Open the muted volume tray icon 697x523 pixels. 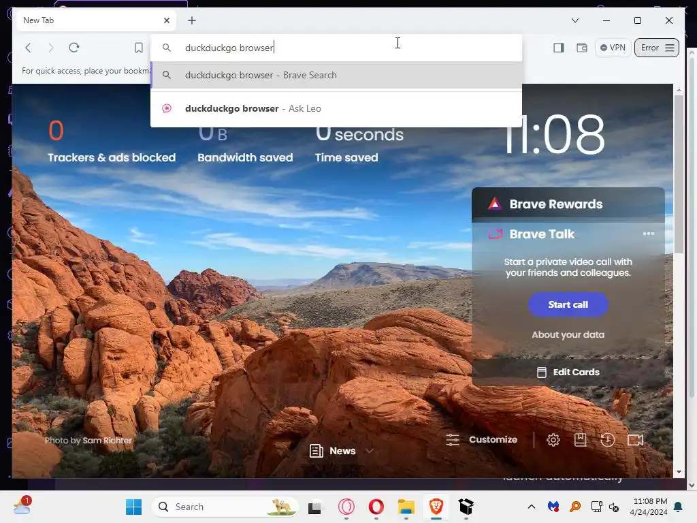pyautogui.click(x=614, y=507)
